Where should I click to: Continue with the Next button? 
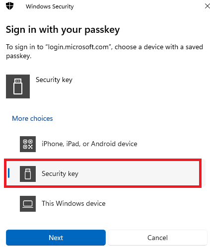(56, 238)
